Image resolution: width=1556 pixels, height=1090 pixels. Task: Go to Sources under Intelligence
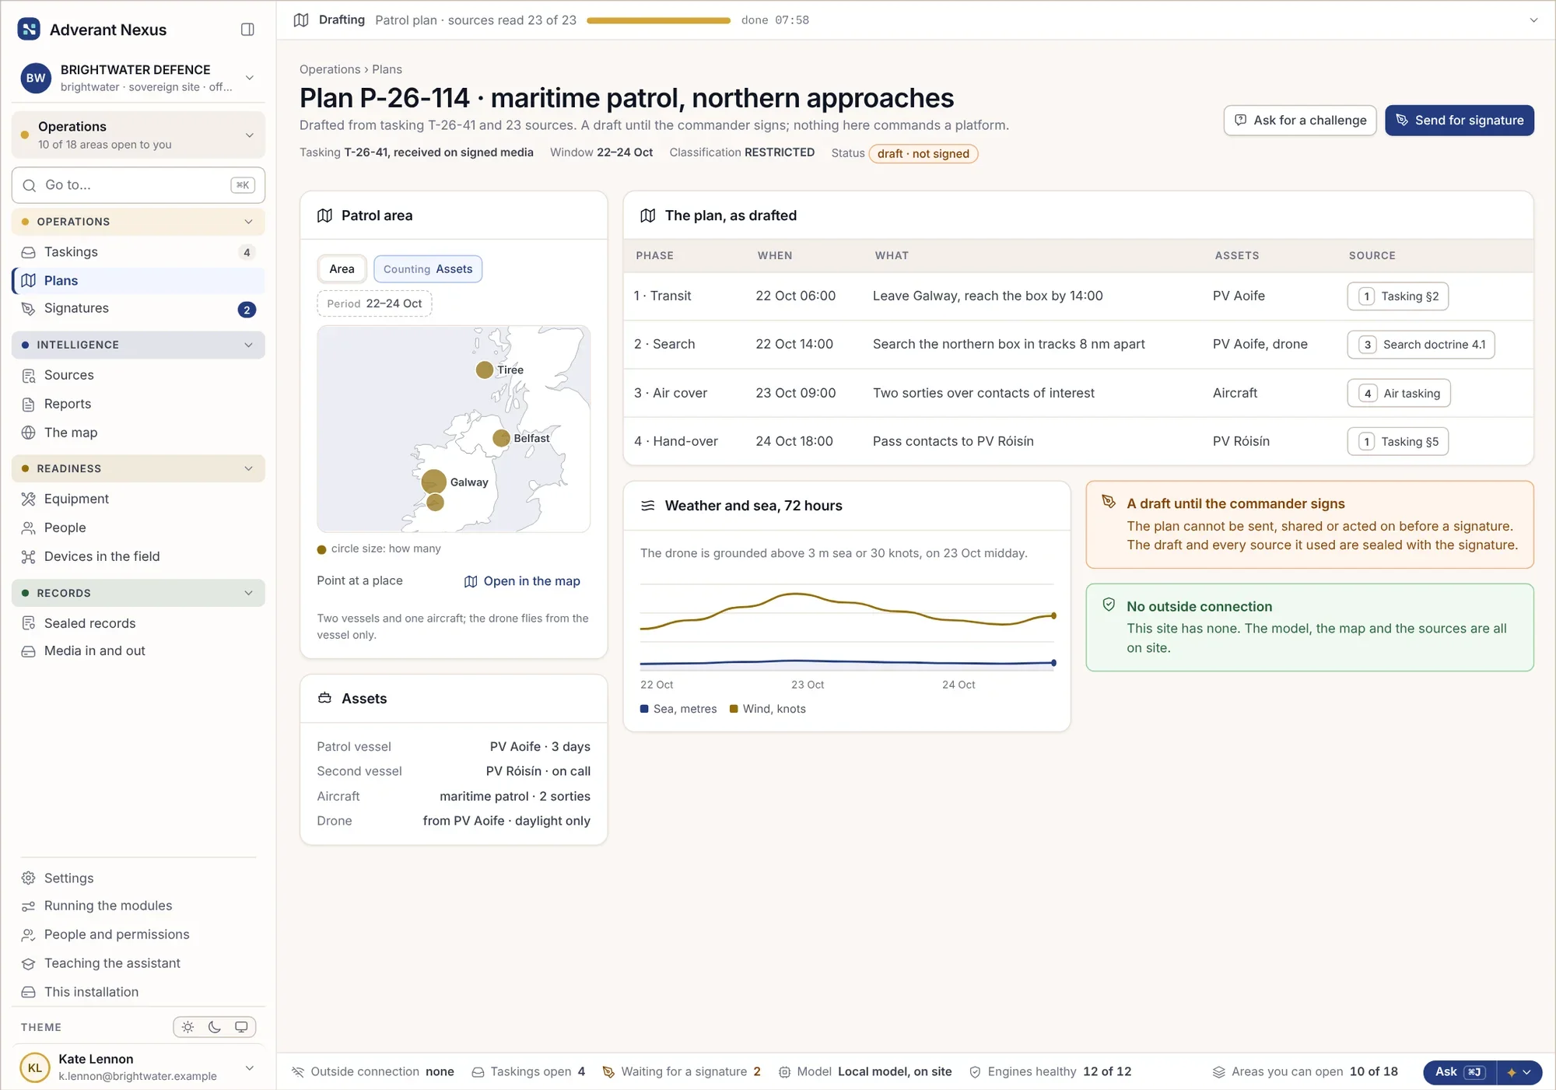coord(138,375)
